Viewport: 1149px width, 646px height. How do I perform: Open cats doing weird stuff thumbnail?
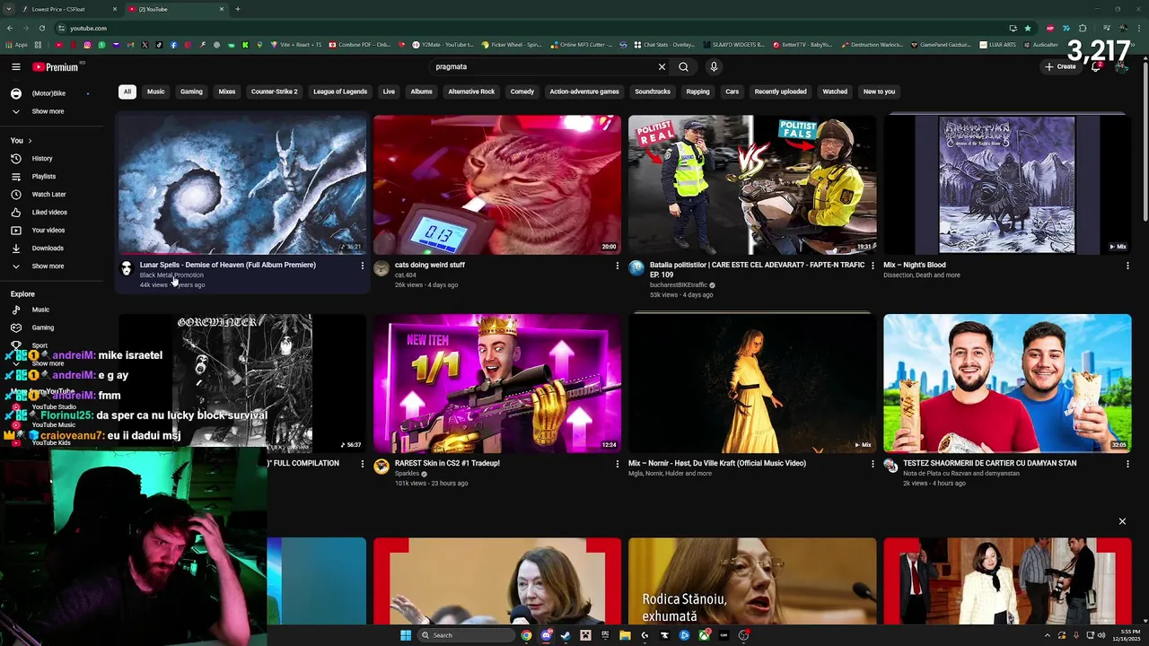pyautogui.click(x=497, y=185)
